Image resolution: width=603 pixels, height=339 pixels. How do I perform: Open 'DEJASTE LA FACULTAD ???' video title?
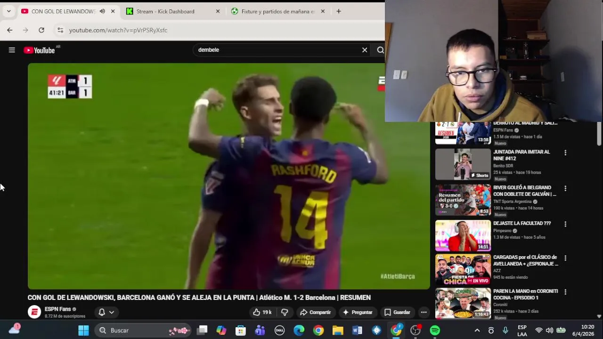pos(522,223)
